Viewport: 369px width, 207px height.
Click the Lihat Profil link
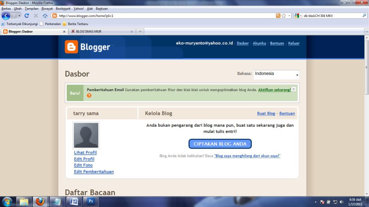coord(85,153)
